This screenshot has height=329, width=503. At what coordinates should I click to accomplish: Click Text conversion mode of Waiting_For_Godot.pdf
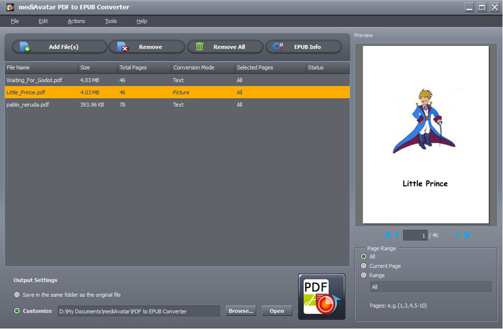[x=178, y=80]
